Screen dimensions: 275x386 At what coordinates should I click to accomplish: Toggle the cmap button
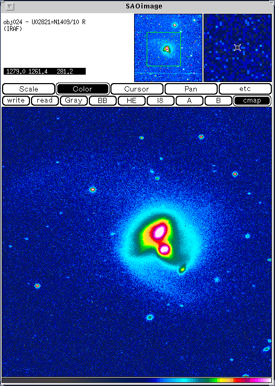point(252,100)
